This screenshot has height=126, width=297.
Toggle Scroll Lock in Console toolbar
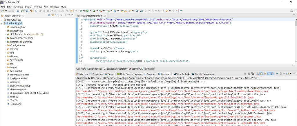(x=261, y=74)
